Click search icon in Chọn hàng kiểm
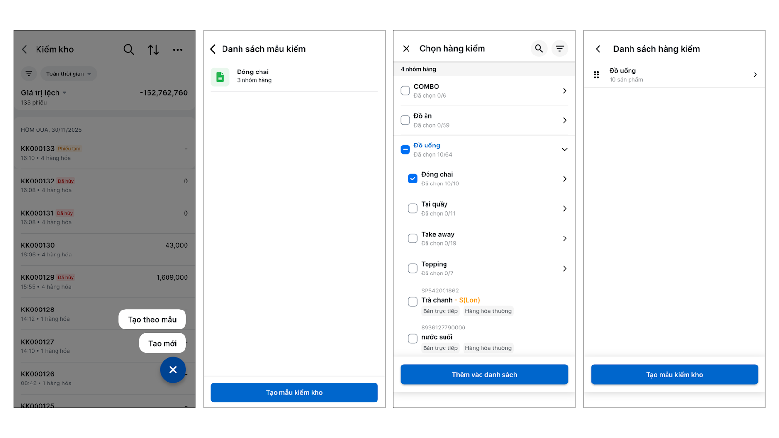779x438 pixels. [538, 49]
